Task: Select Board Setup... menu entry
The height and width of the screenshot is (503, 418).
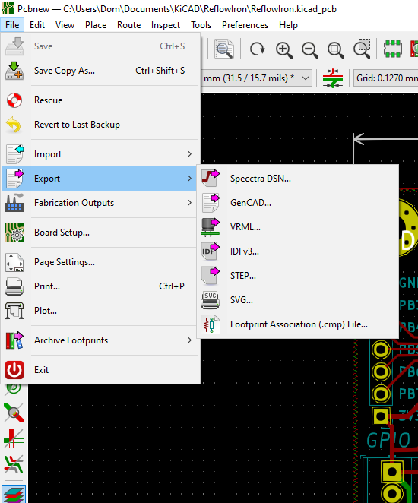Action: tap(100, 233)
